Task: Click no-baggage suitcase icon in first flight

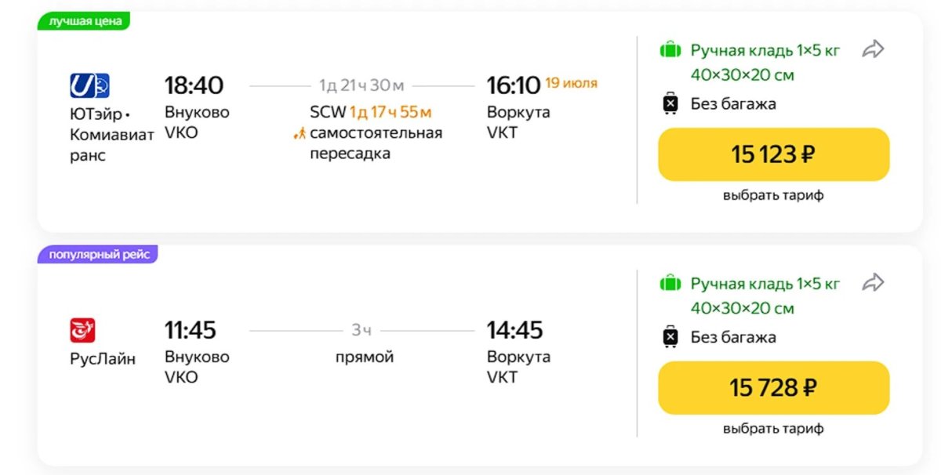Action: pyautogui.click(x=670, y=103)
